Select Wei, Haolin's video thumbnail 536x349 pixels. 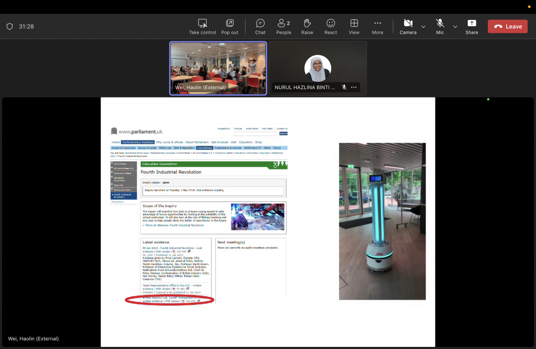pyautogui.click(x=218, y=68)
